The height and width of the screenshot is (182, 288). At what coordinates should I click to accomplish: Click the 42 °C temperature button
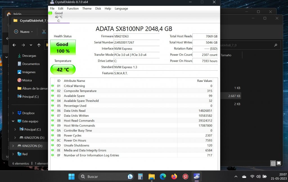pos(63,69)
